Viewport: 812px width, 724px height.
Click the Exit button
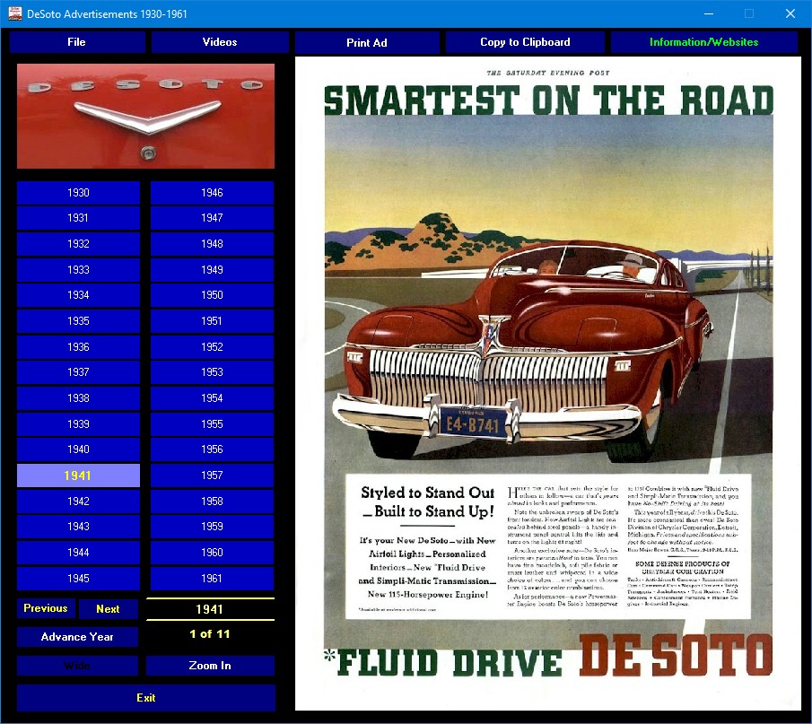point(146,698)
